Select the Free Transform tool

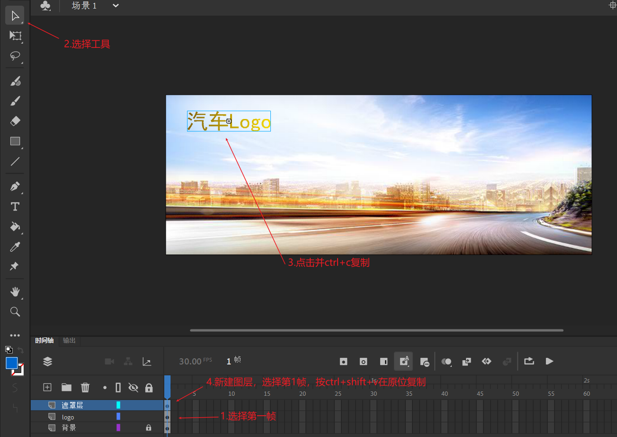[15, 36]
